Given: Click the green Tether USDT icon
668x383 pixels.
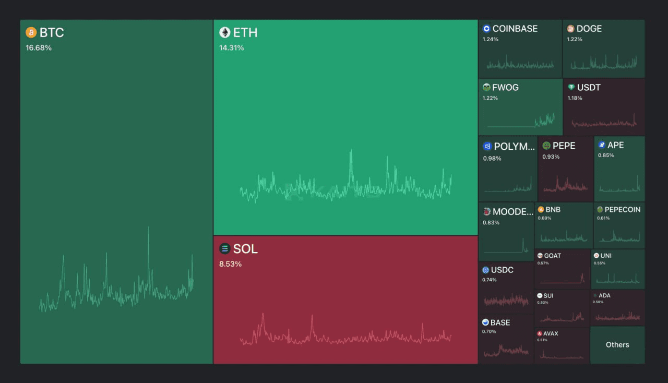Looking at the screenshot, I should click(x=571, y=87).
